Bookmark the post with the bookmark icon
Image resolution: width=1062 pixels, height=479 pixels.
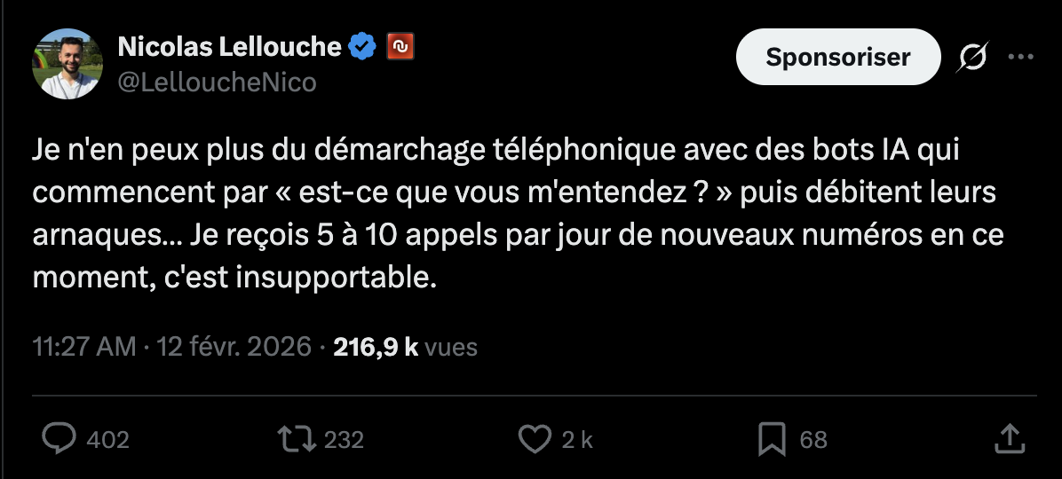point(771,439)
